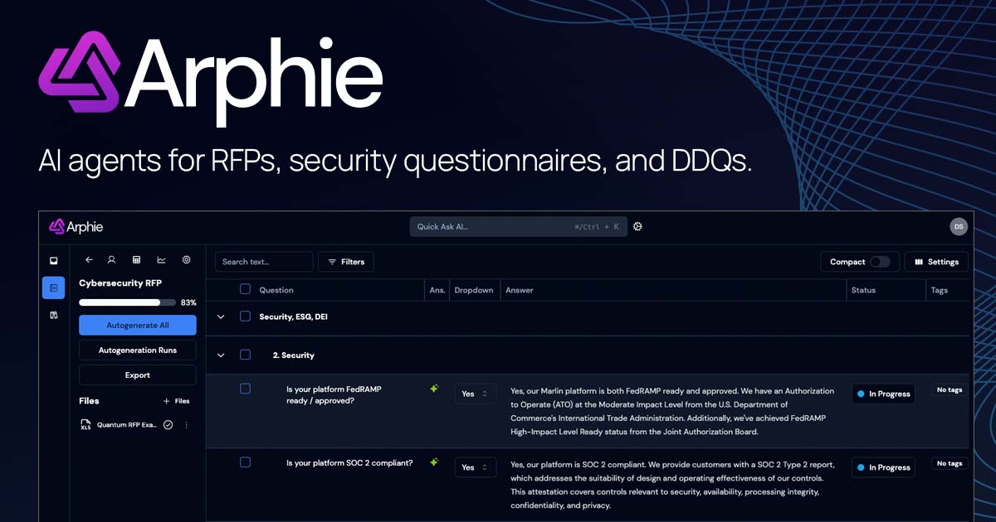
Task: Click the person icon in the project toolbar
Action: (x=111, y=259)
